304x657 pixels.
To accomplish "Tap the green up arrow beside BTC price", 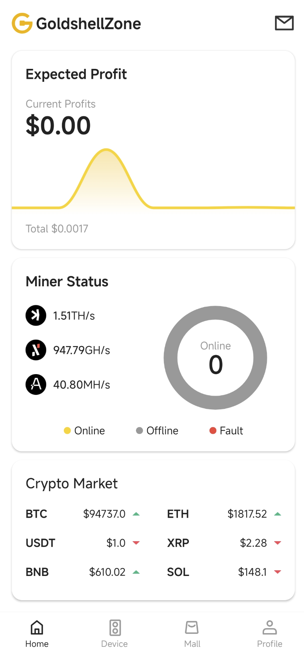I will click(x=136, y=514).
